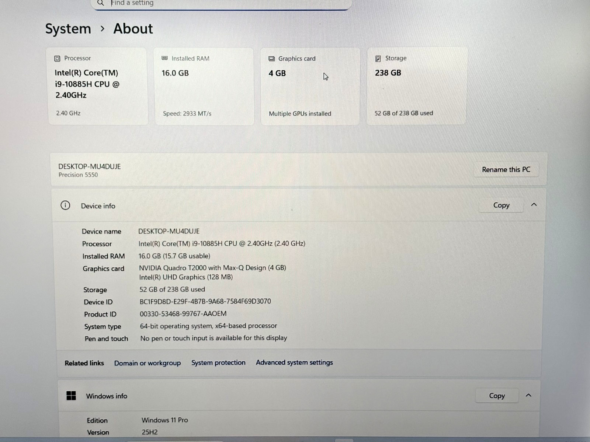Copy the Device info details
This screenshot has width=590, height=442.
coord(501,205)
